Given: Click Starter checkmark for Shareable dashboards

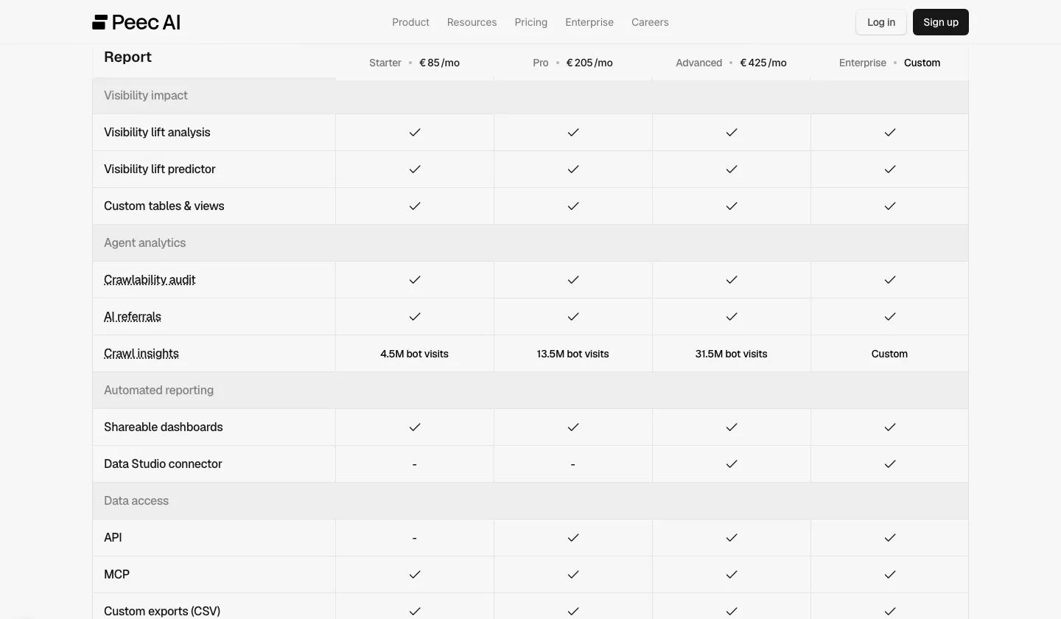Looking at the screenshot, I should click(x=415, y=427).
